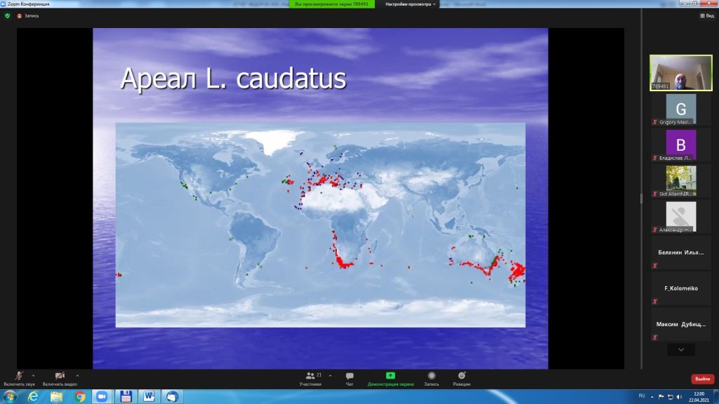Open Microsoft Word from the taskbar

click(149, 396)
